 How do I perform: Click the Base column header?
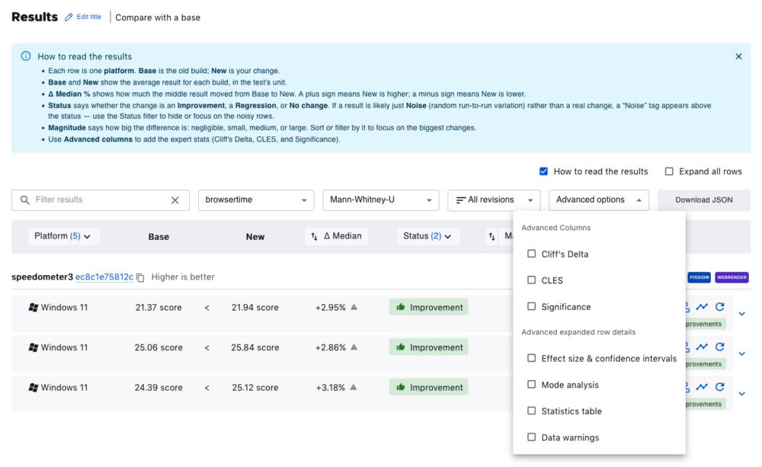tap(159, 237)
